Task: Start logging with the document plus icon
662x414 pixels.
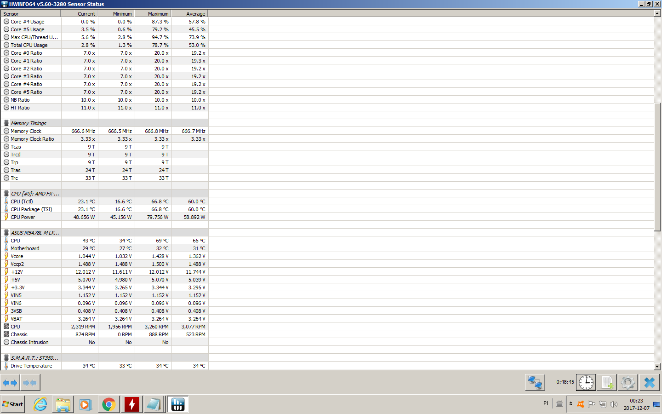Action: coord(607,382)
